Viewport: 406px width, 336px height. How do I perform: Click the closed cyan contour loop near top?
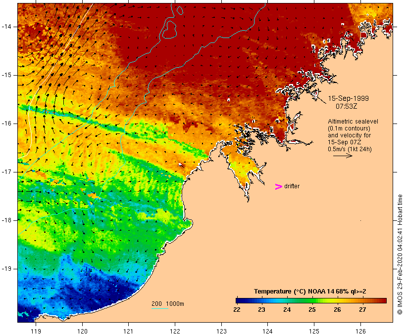(x=169, y=30)
